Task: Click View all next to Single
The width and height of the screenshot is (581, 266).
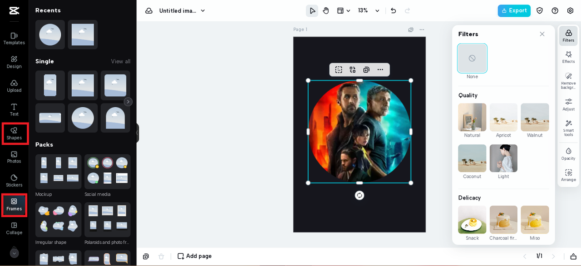Action: click(121, 62)
